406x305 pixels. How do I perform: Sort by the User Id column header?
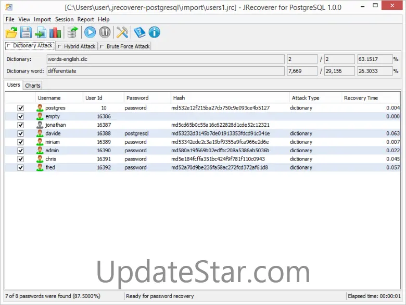click(x=103, y=98)
